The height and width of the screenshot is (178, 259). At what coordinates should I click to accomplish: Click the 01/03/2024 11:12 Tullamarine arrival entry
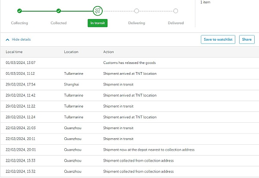tap(129, 74)
